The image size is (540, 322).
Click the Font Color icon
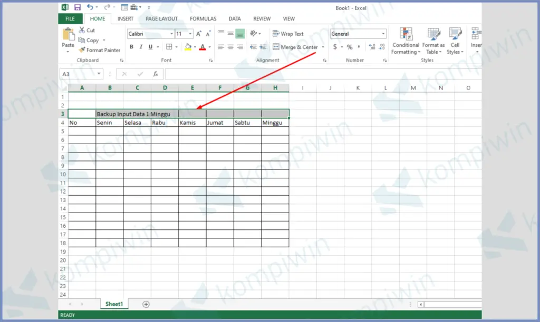pos(202,47)
